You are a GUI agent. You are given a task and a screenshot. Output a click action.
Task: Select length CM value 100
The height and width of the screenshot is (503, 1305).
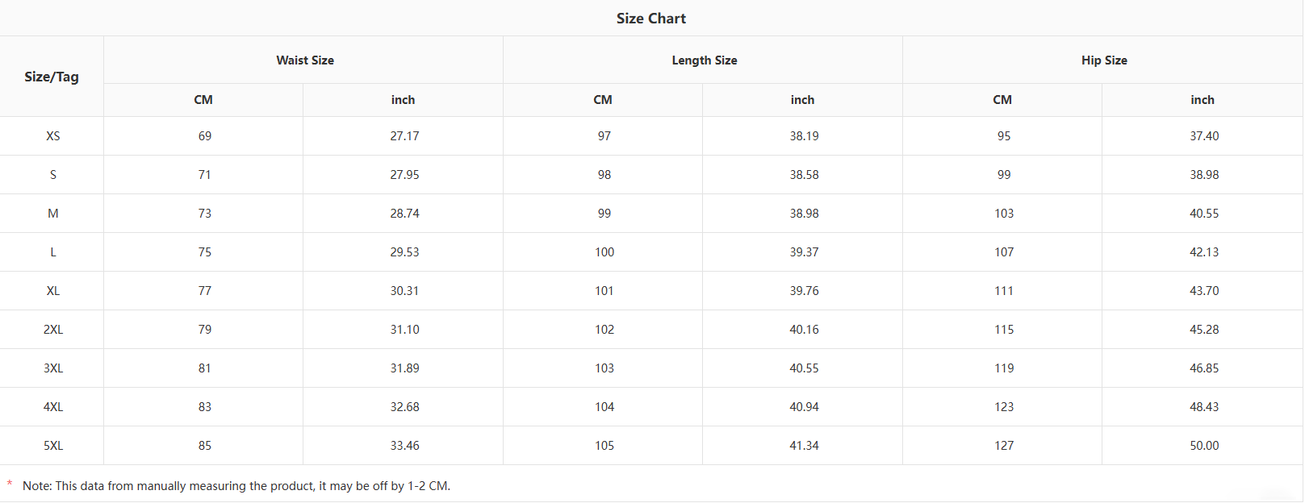(604, 252)
